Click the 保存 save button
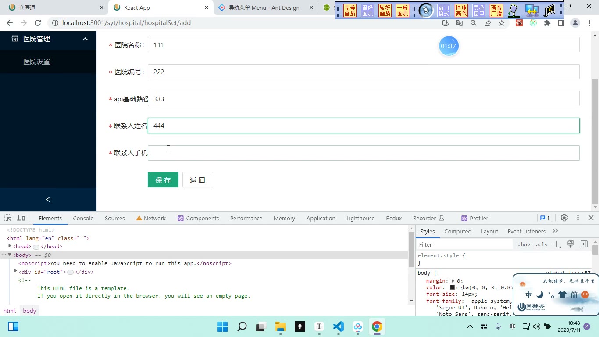Viewport: 599px width, 337px height. coord(163,180)
